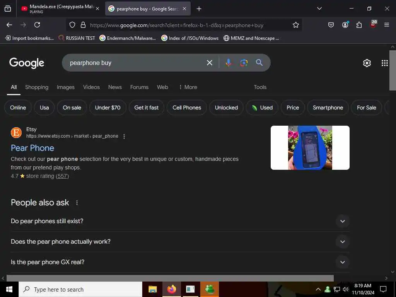Apply the Price filter chip

(x=293, y=108)
